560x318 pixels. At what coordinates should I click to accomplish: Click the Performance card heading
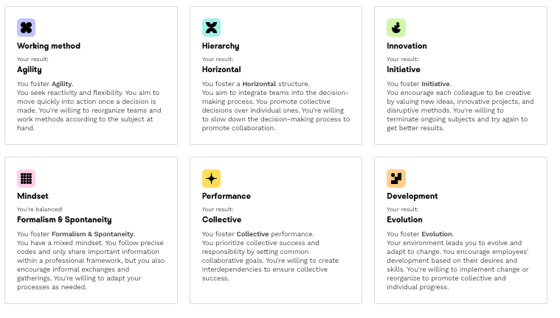coord(227,196)
